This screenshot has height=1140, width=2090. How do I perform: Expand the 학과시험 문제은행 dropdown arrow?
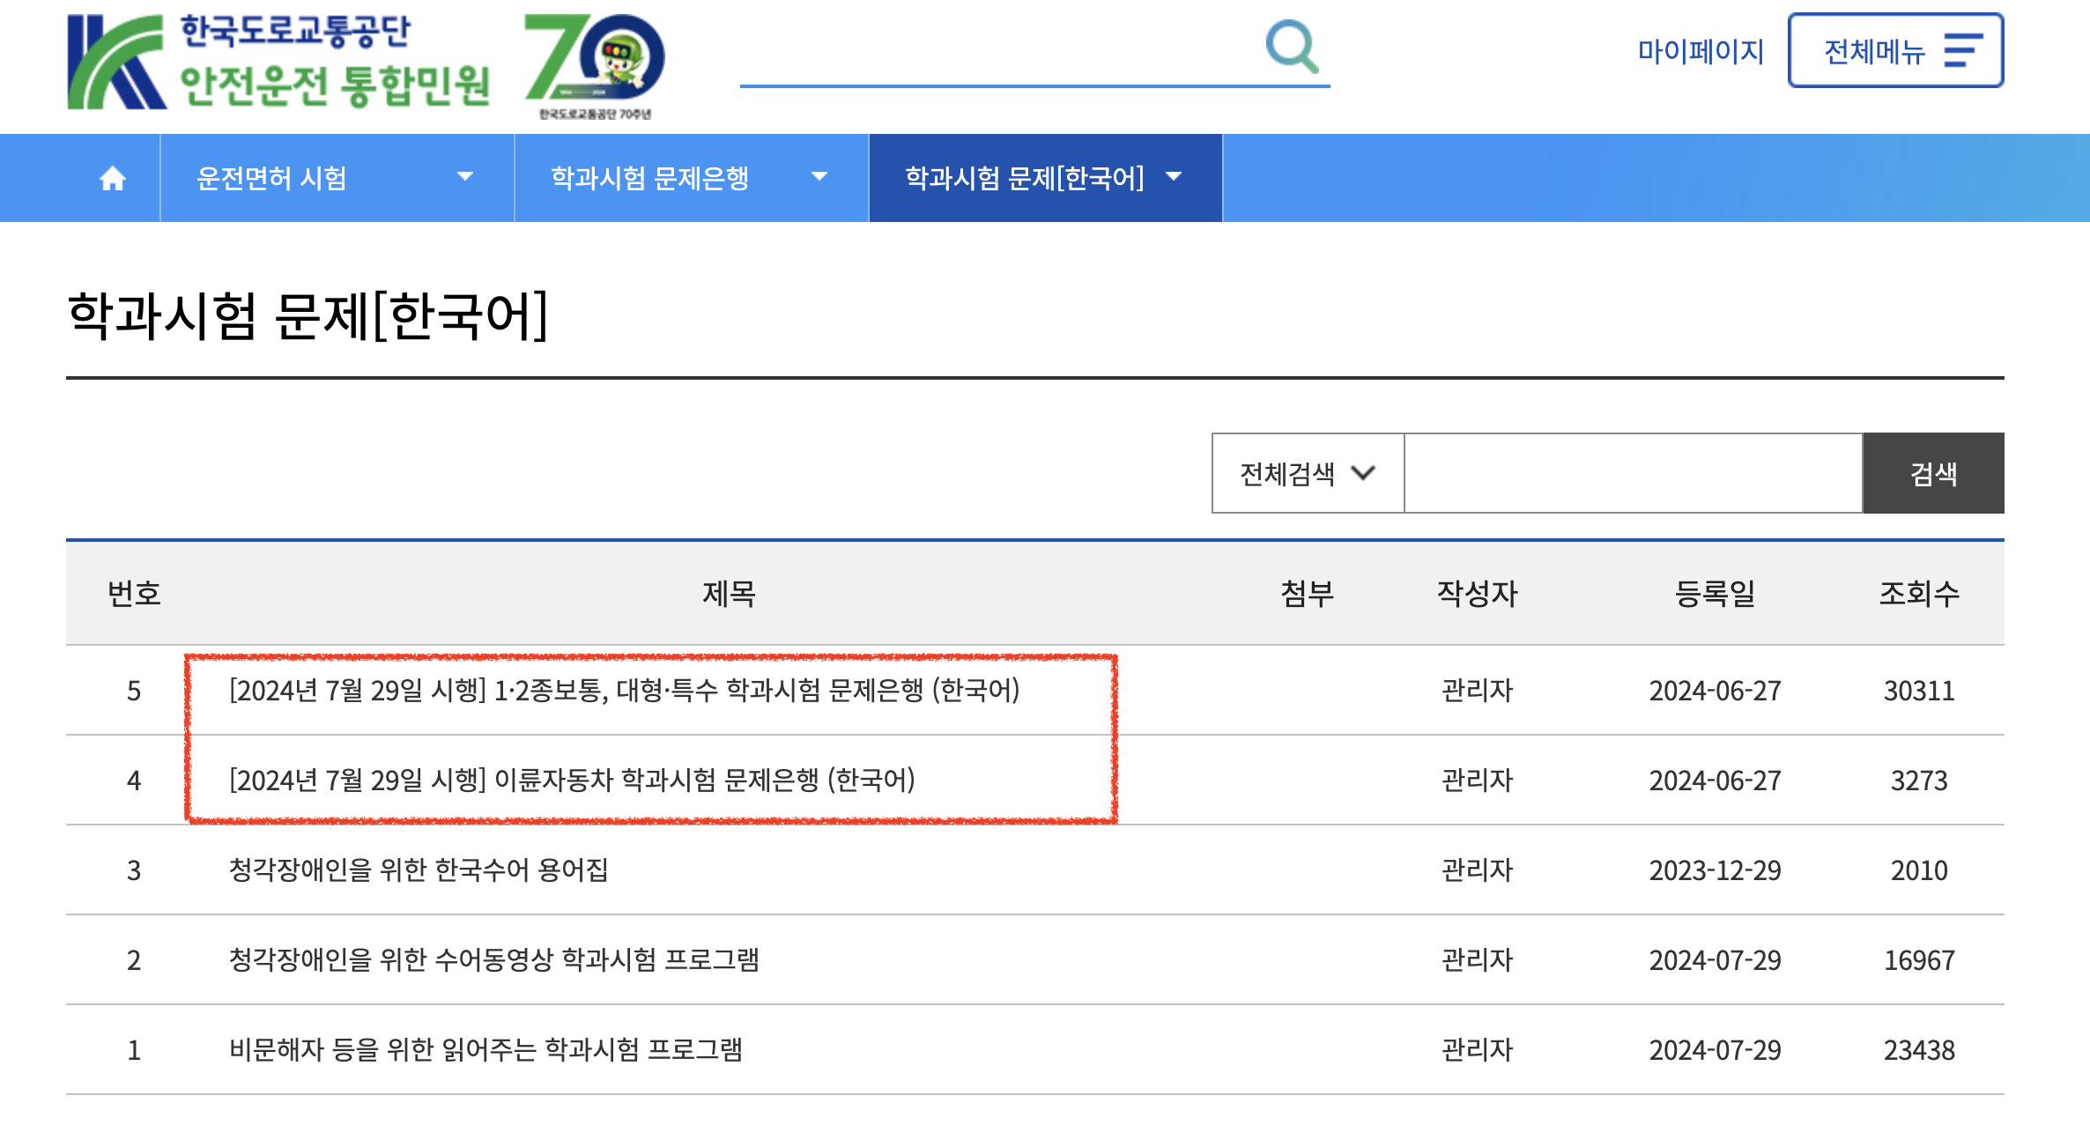[819, 177]
